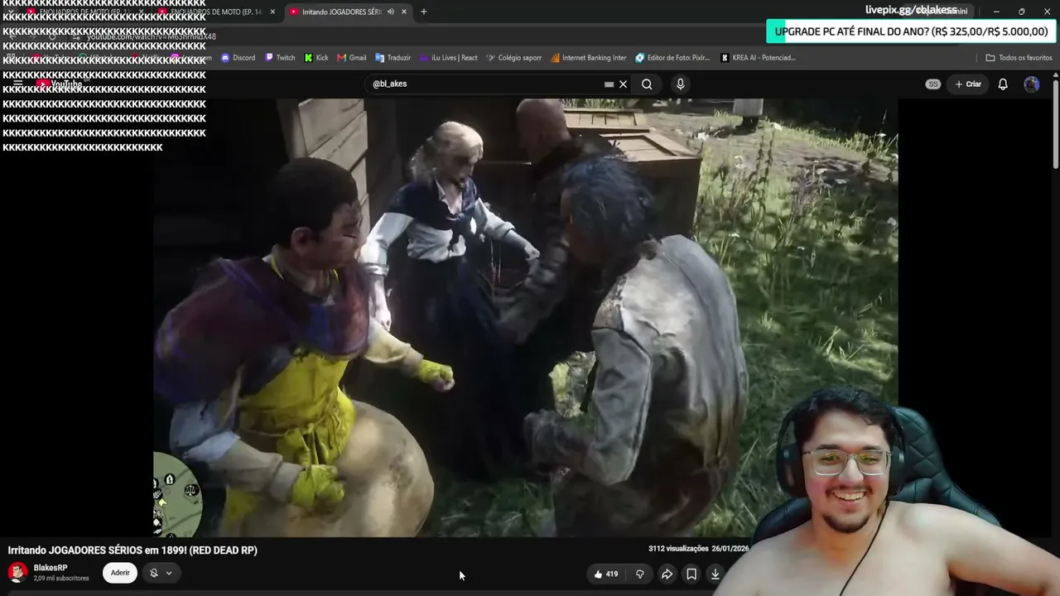Open the Internet Banking Inter bookmark
Viewport: 1060px width, 596px height.
tap(589, 58)
